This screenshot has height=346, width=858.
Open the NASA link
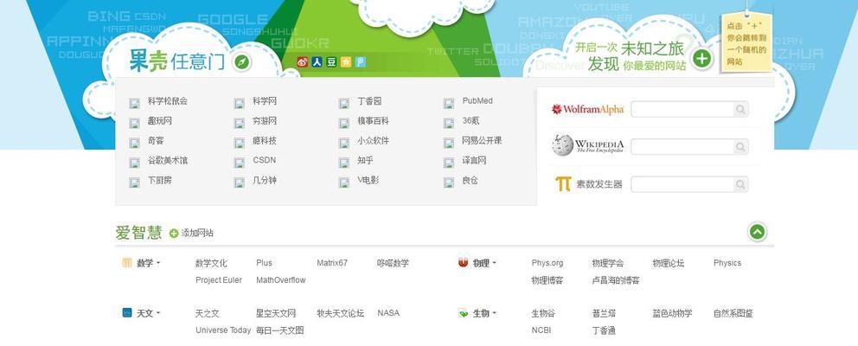point(388,313)
